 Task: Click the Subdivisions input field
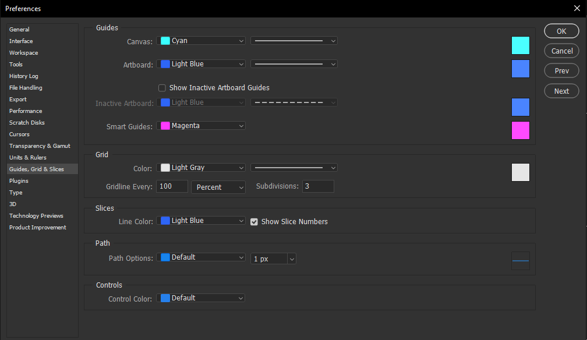coord(317,186)
